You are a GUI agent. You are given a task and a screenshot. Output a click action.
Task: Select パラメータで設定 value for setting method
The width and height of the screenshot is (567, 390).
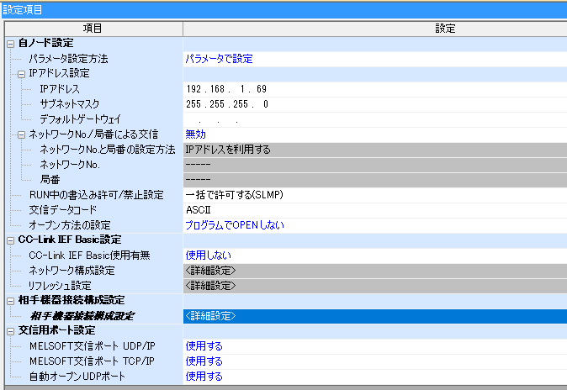point(219,59)
